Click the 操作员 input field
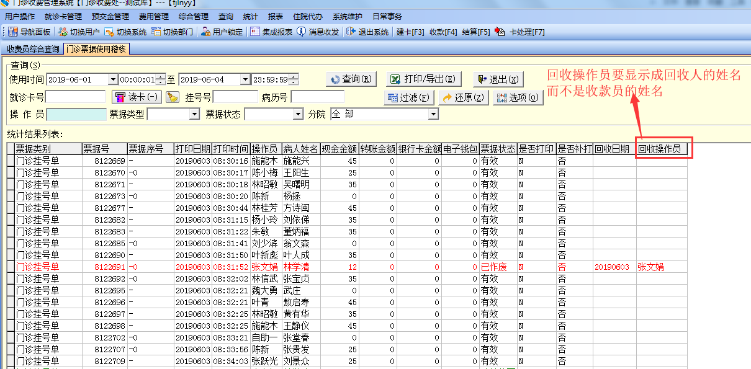This screenshot has width=751, height=369. coord(76,115)
